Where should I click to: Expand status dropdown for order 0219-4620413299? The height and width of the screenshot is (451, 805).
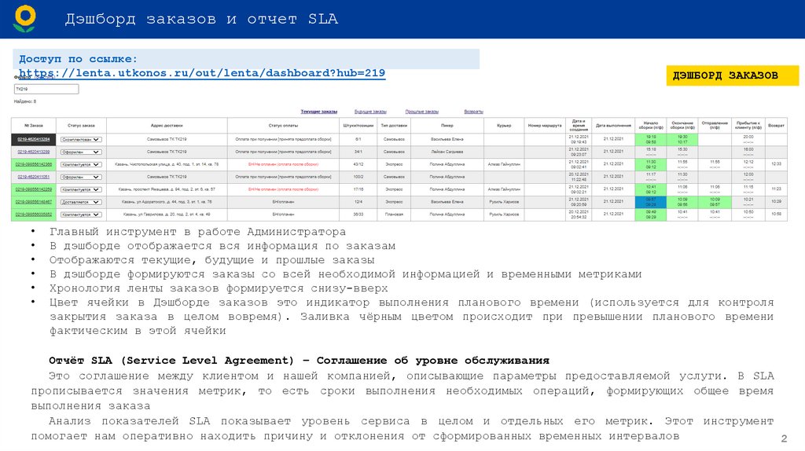(x=81, y=152)
